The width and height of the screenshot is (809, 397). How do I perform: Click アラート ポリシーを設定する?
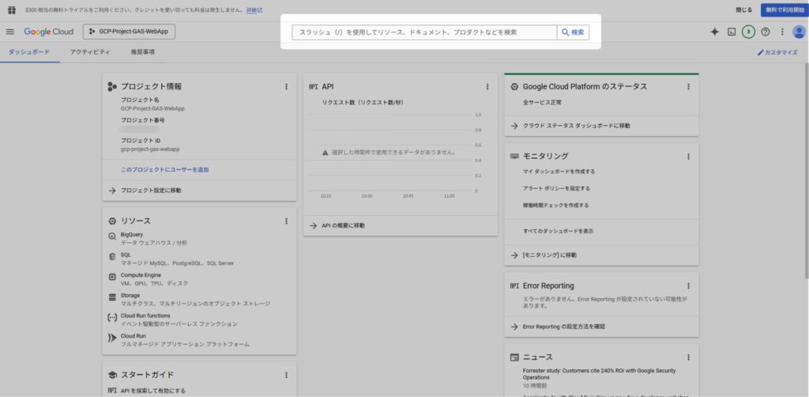[556, 188]
